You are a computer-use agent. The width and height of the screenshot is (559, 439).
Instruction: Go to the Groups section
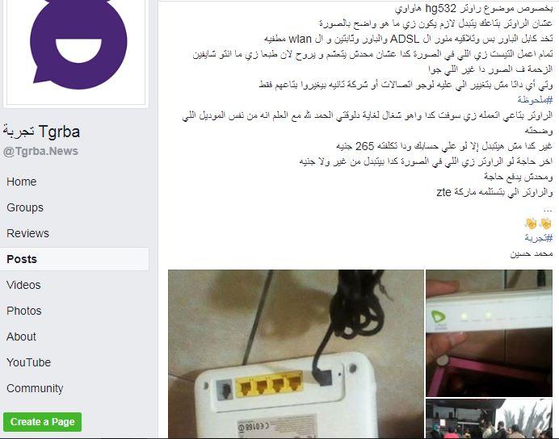click(x=25, y=207)
